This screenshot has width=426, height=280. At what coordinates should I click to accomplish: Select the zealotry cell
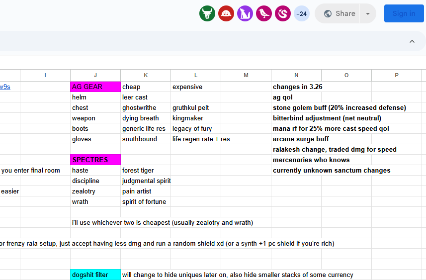95,191
